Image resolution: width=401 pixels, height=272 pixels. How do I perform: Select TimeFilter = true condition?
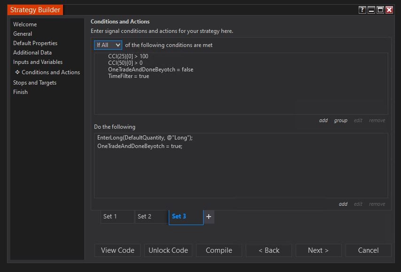pos(129,76)
